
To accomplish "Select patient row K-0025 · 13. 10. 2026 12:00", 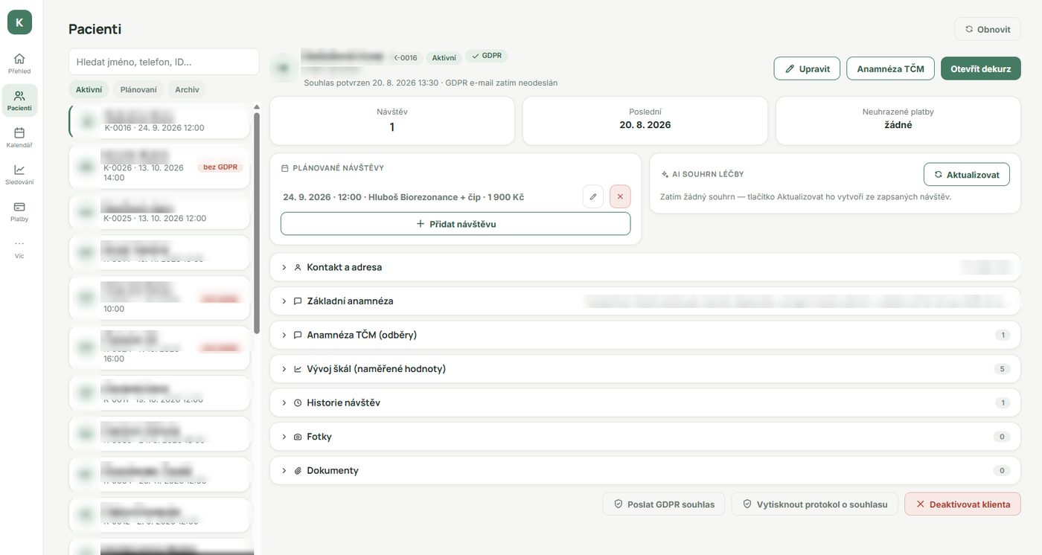I will pyautogui.click(x=159, y=212).
